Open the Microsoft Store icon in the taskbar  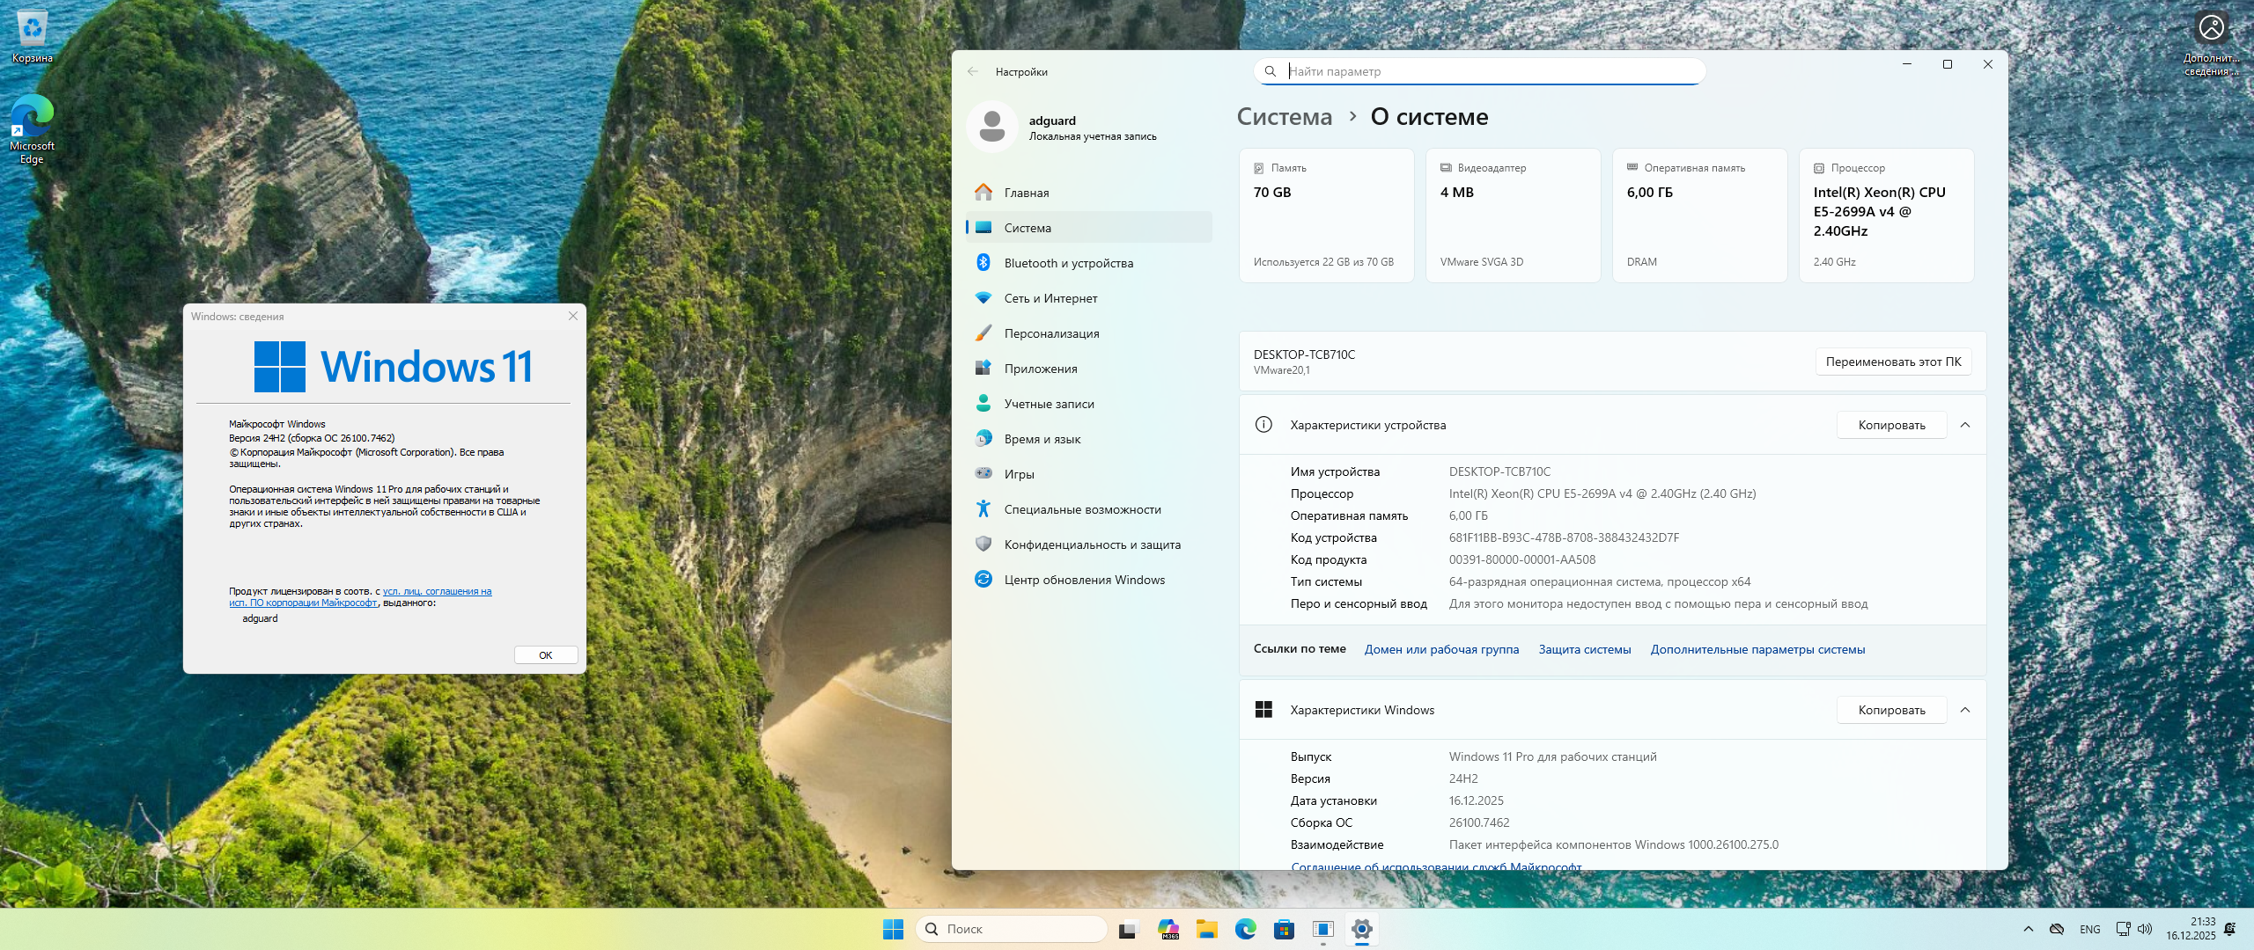pyautogui.click(x=1284, y=929)
